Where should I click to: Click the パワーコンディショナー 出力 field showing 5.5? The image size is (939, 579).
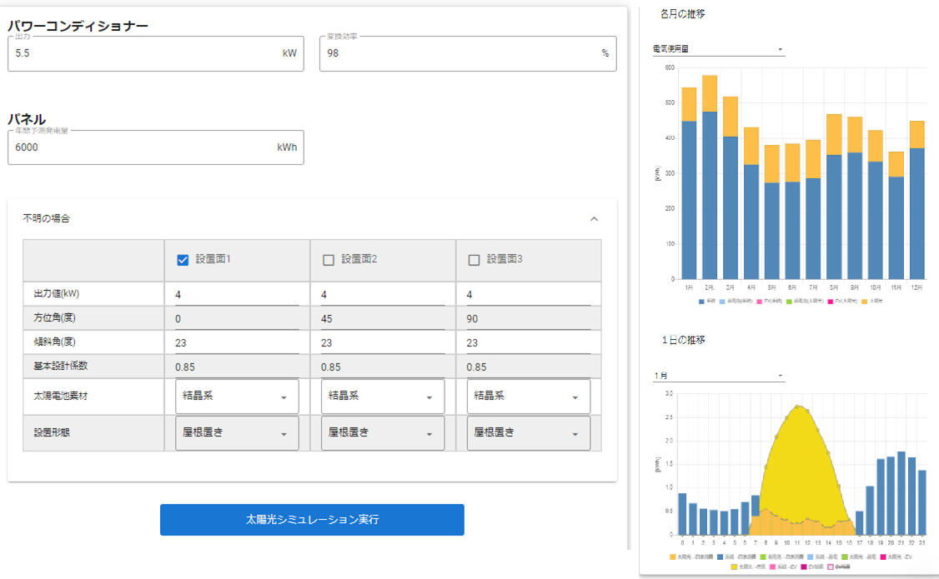[x=156, y=54]
